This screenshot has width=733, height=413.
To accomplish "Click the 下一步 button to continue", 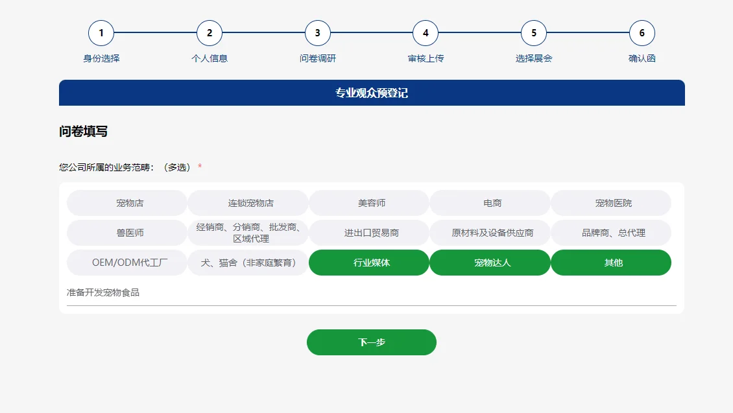I will 372,342.
